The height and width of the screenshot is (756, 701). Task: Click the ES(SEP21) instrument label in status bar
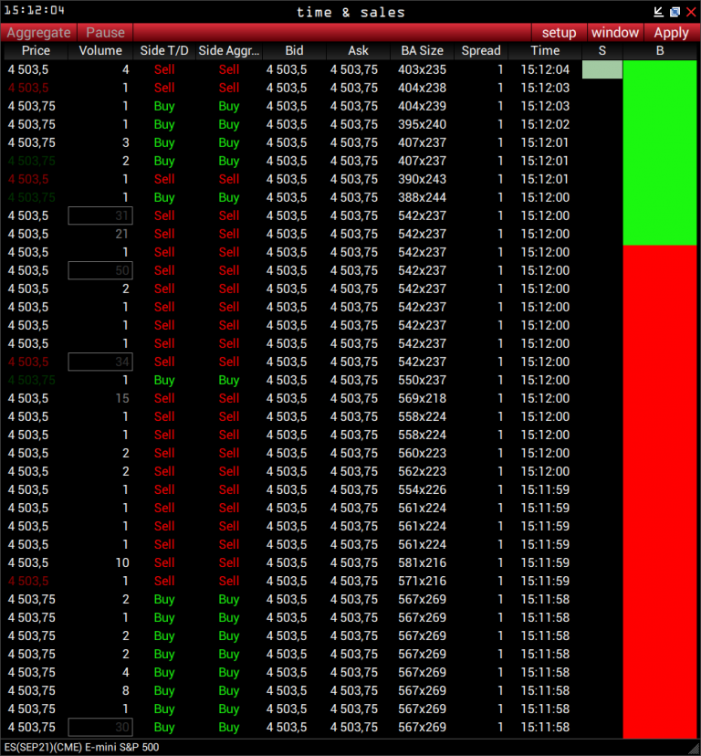click(87, 749)
